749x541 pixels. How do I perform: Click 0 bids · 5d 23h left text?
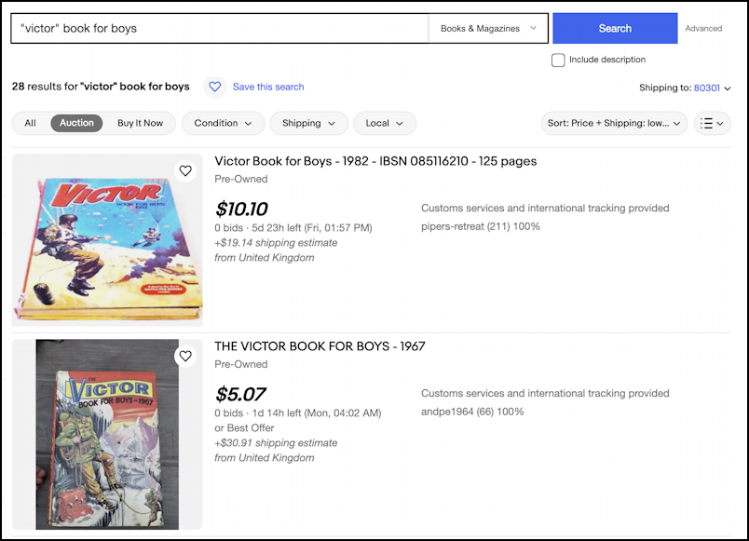tap(293, 228)
